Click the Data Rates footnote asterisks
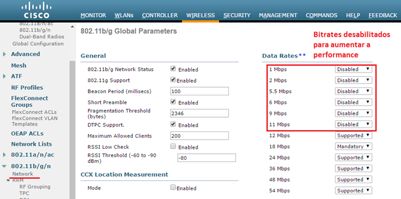Image resolution: width=401 pixels, height=199 pixels. 302,55
